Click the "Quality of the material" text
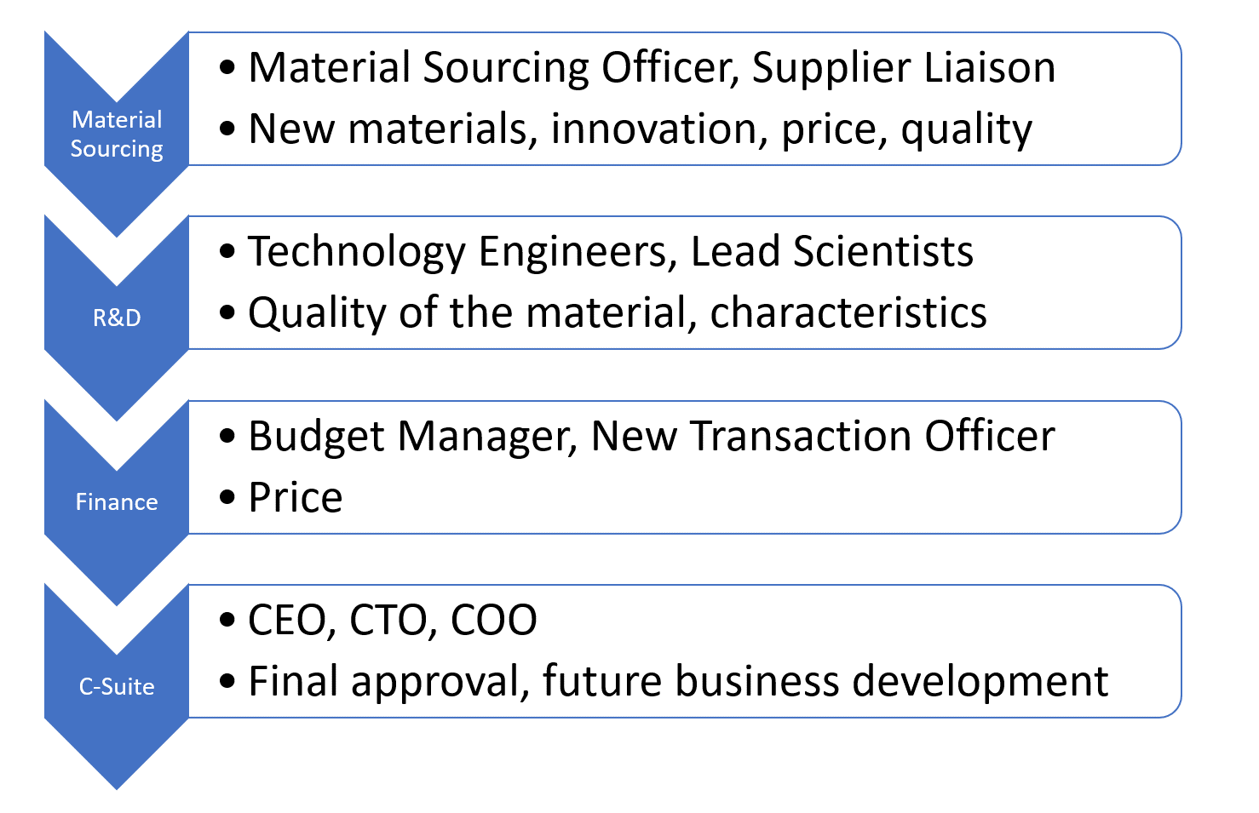This screenshot has height=813, width=1259. point(467,313)
